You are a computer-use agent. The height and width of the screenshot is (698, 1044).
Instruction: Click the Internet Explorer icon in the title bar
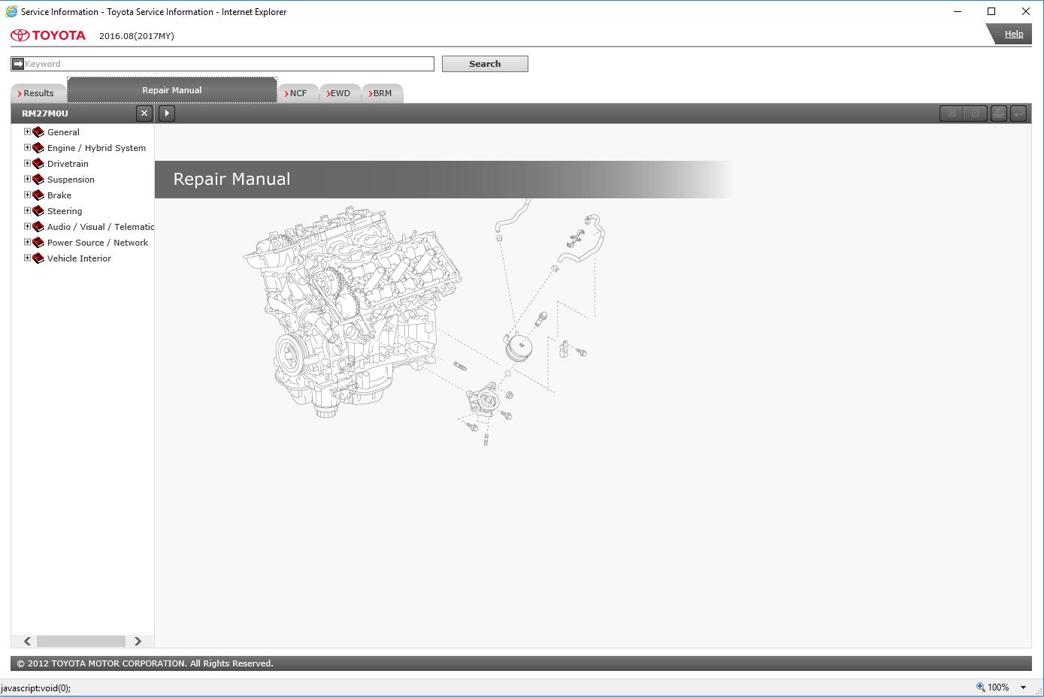[x=11, y=11]
